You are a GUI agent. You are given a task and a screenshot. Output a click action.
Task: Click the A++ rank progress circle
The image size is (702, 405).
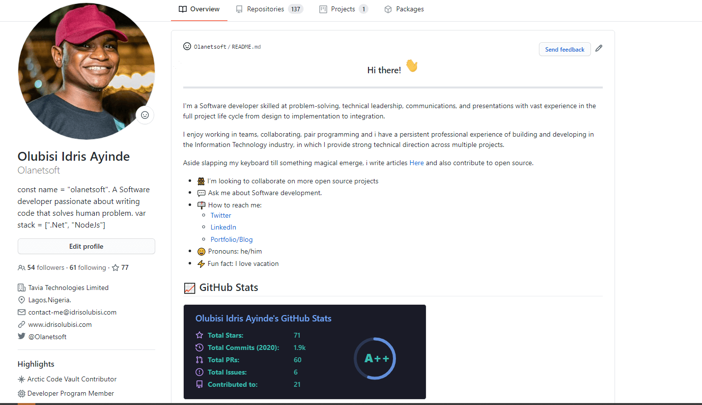point(375,358)
